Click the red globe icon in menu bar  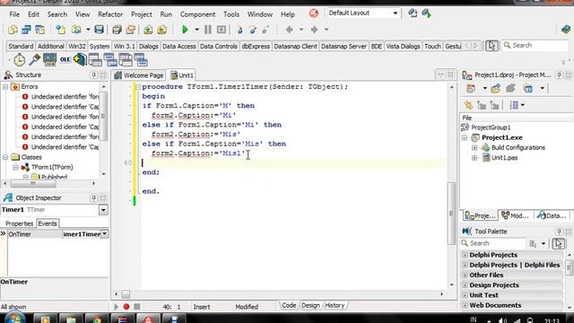314,13
